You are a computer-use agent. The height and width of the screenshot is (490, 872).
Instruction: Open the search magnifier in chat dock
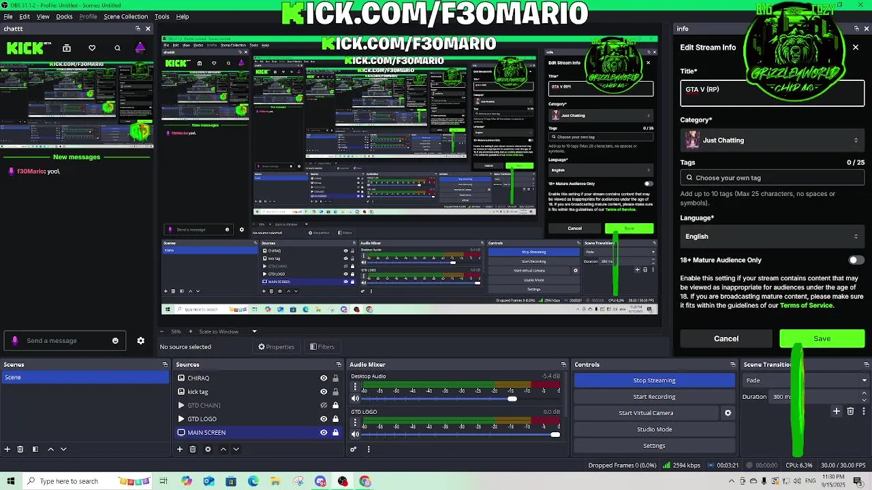(117, 48)
